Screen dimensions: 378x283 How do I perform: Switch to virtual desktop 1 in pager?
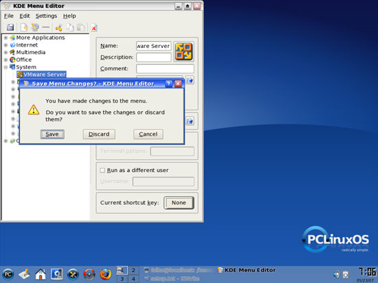[122, 270]
